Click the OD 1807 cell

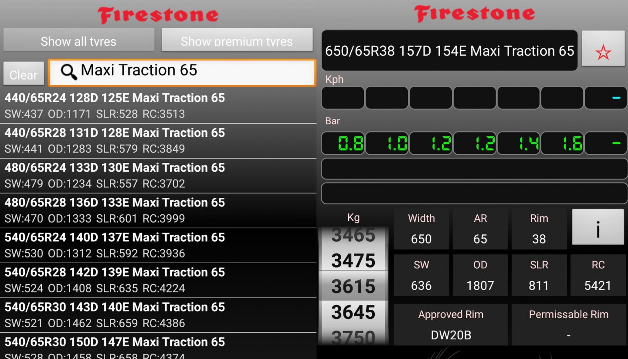[480, 275]
